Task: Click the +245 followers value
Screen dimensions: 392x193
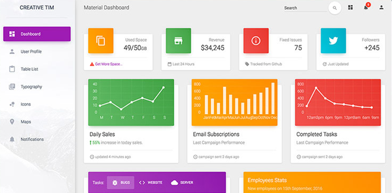Action: point(372,48)
